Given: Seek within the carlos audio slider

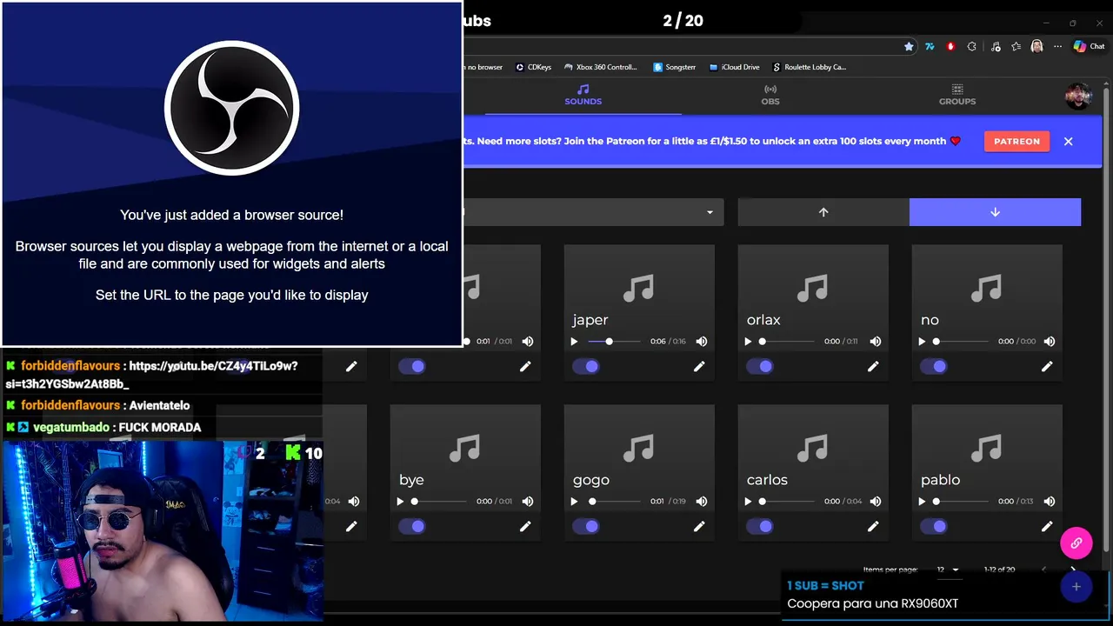Looking at the screenshot, I should (789, 502).
